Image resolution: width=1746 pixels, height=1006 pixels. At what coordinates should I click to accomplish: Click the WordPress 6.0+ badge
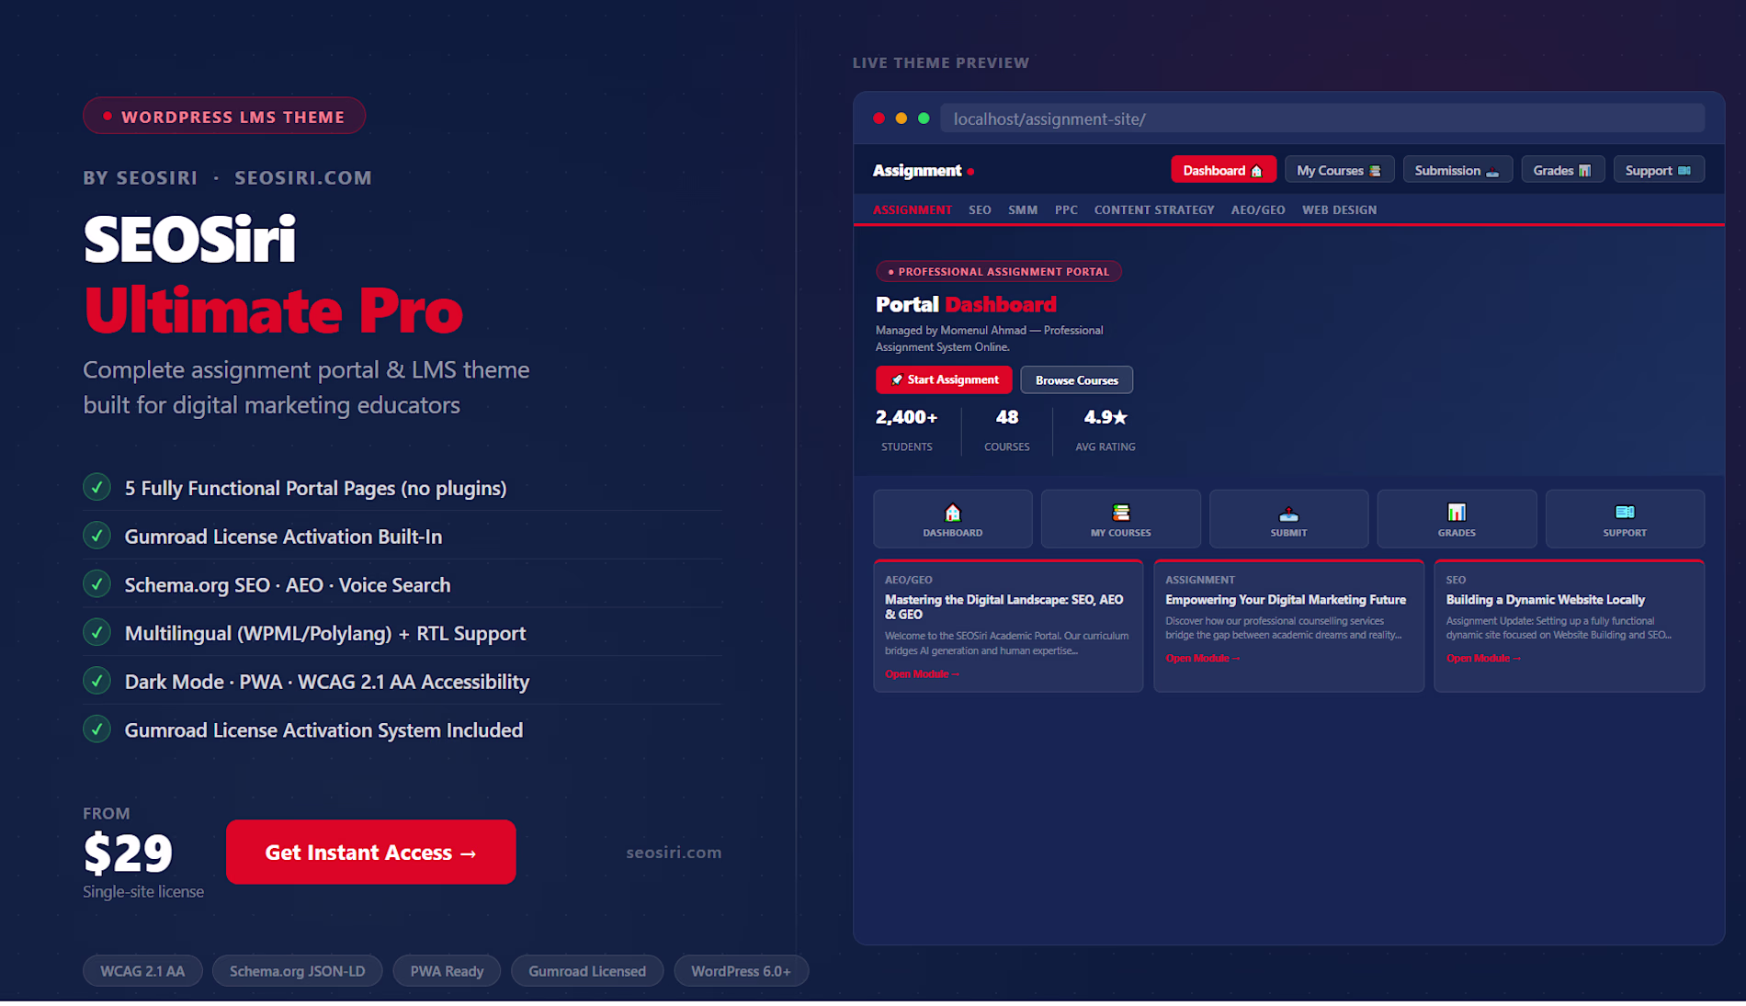pyautogui.click(x=741, y=971)
